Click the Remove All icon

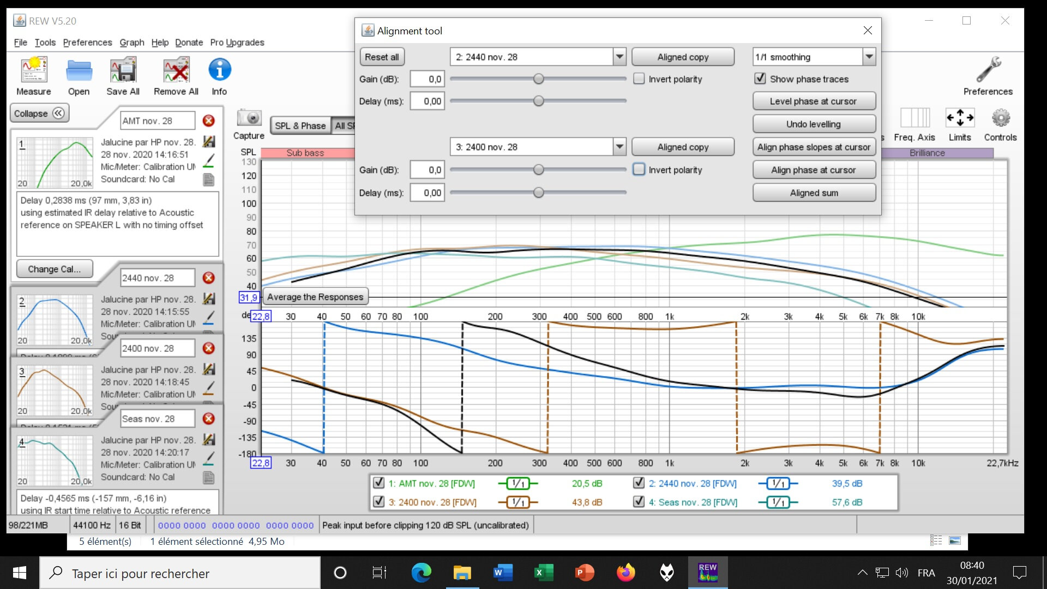click(x=176, y=71)
